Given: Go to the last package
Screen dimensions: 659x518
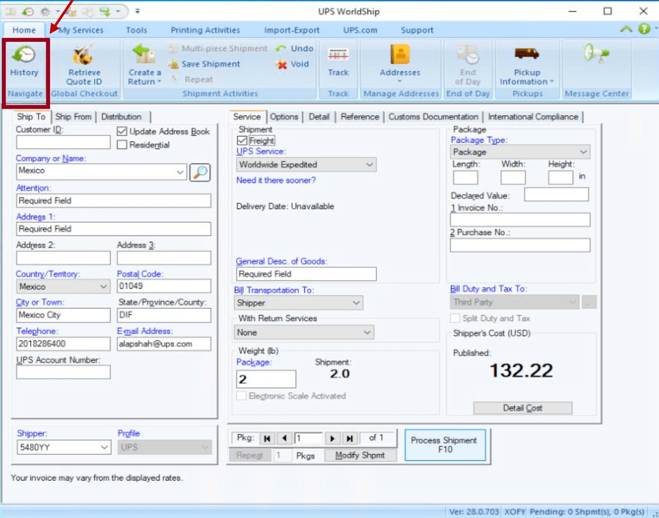Looking at the screenshot, I should click(349, 438).
